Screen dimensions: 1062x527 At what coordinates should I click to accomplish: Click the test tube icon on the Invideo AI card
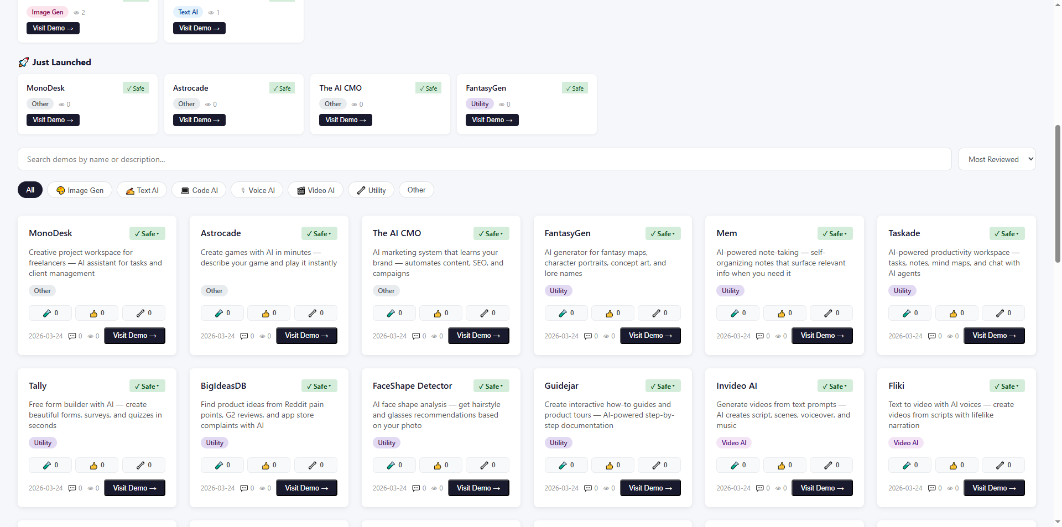point(735,466)
